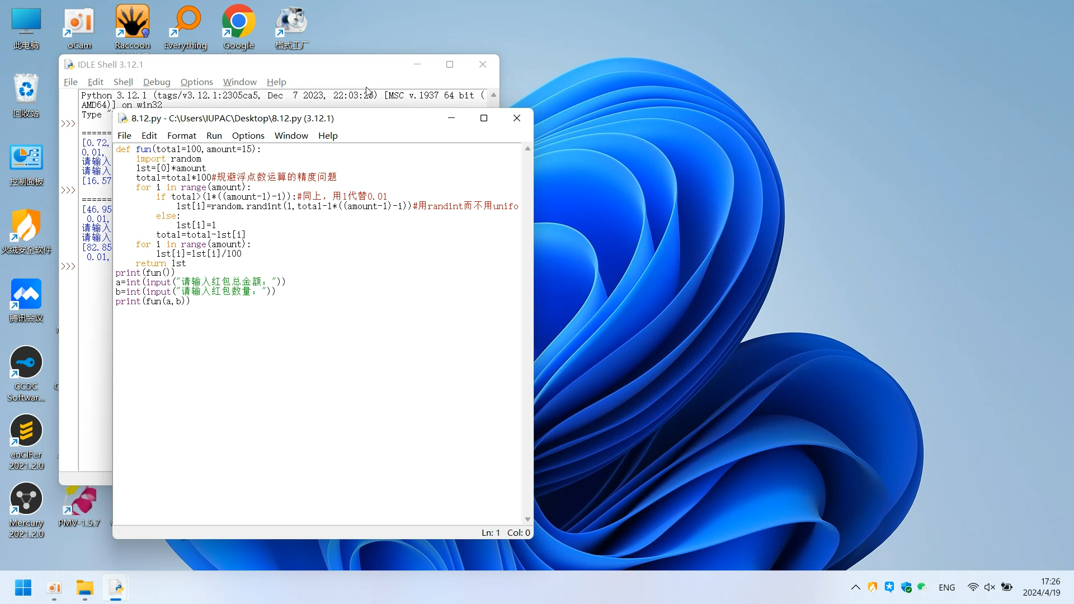Launch Tencent Meeting desktop shortcut
The image size is (1074, 604).
26,300
